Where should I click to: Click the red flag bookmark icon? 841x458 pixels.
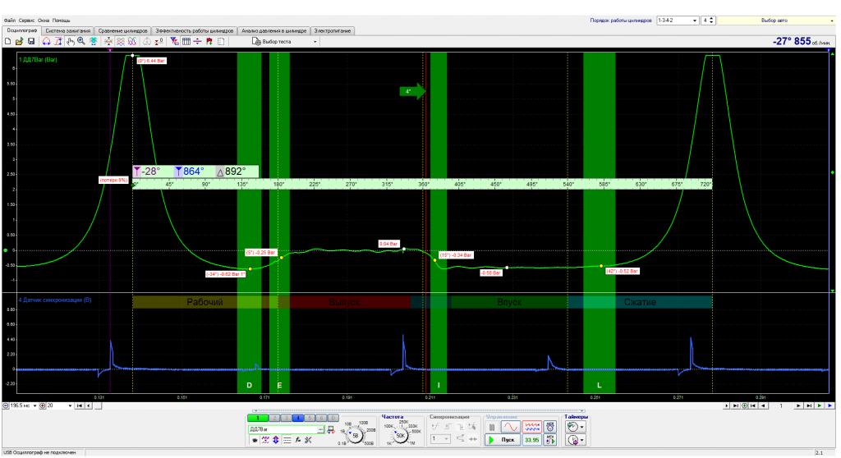(209, 41)
